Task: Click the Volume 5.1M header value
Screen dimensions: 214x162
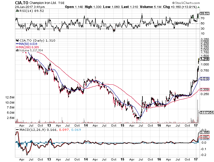Action: point(150,7)
